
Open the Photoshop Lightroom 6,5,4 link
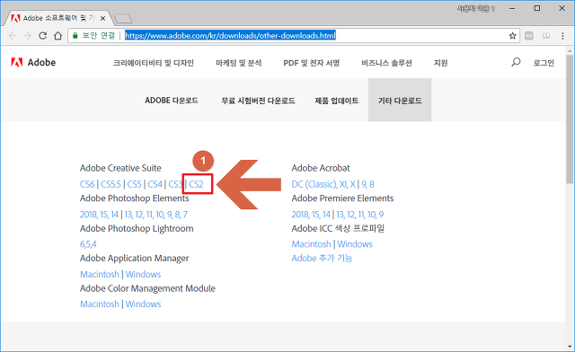[x=88, y=244]
